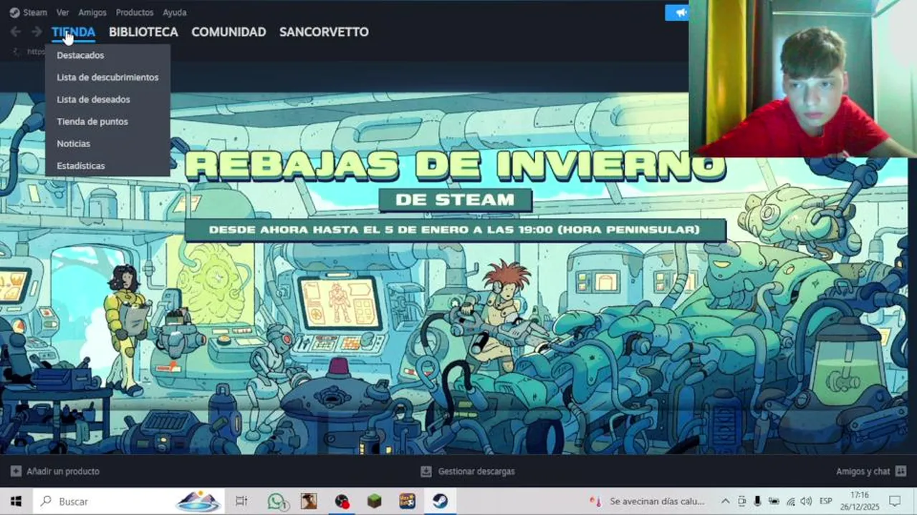Open the Steam menu with logo

click(x=28, y=12)
